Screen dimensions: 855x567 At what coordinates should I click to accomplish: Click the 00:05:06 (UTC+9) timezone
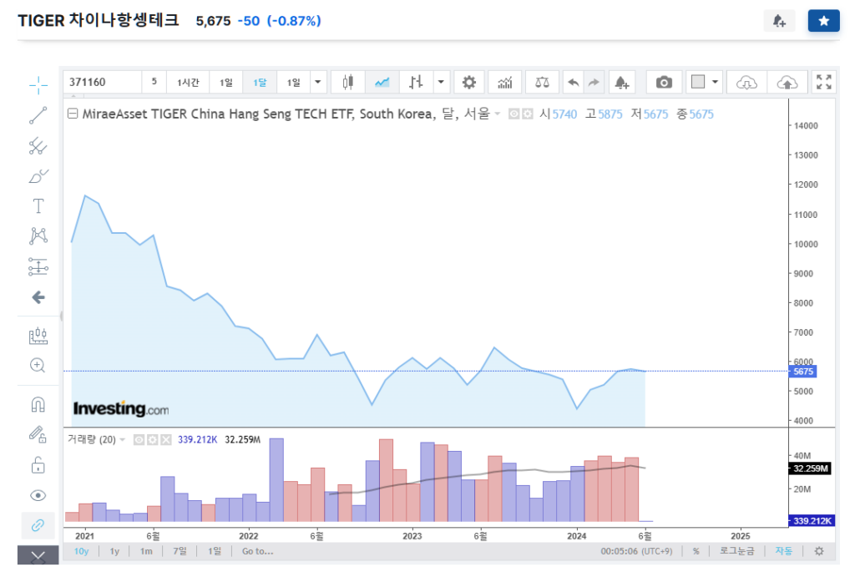point(636,551)
